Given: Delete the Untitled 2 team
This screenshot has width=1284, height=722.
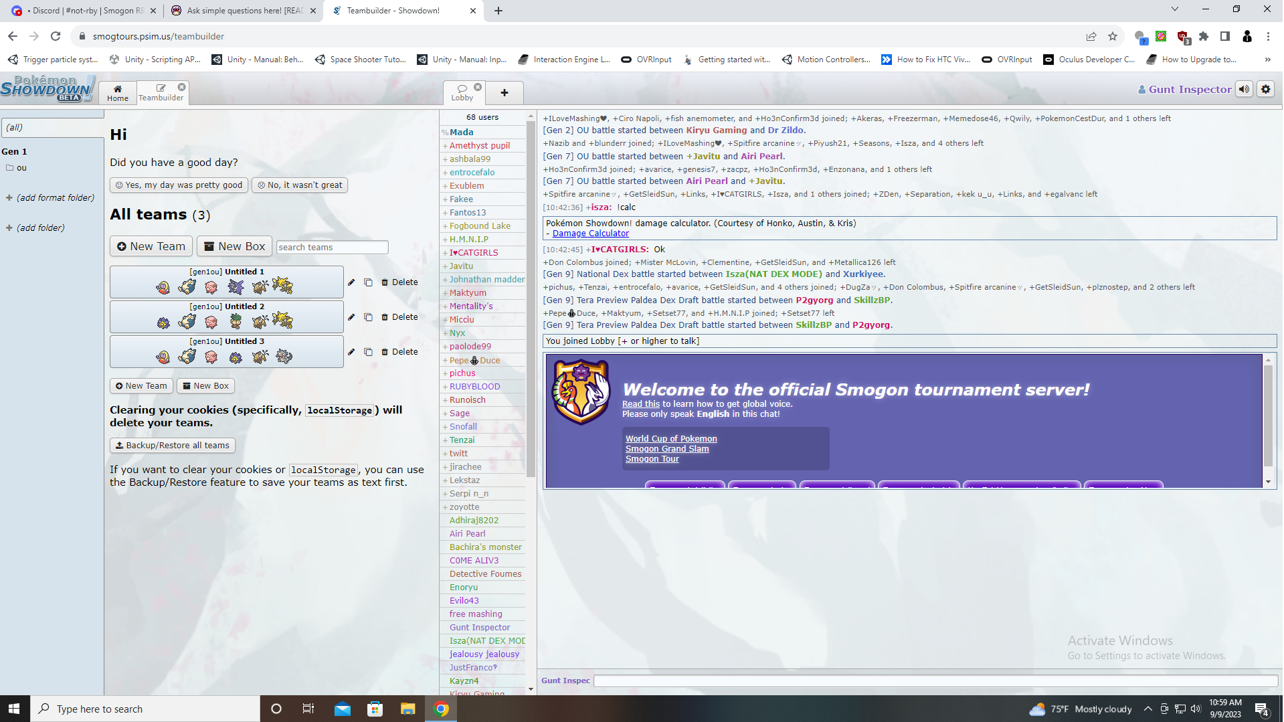Looking at the screenshot, I should tap(399, 317).
